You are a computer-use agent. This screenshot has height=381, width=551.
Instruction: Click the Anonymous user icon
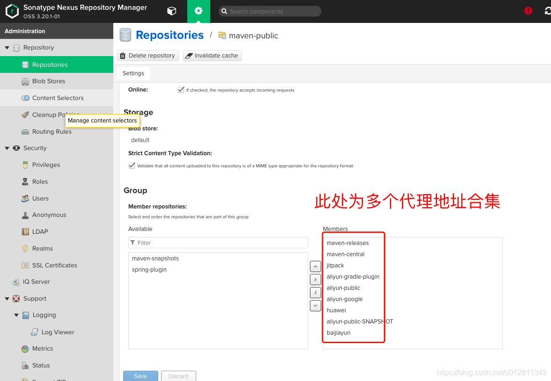coord(25,215)
